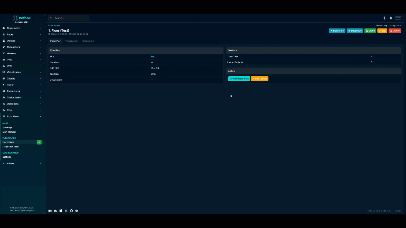
Task: Click the Clone button
Action: coord(370,30)
